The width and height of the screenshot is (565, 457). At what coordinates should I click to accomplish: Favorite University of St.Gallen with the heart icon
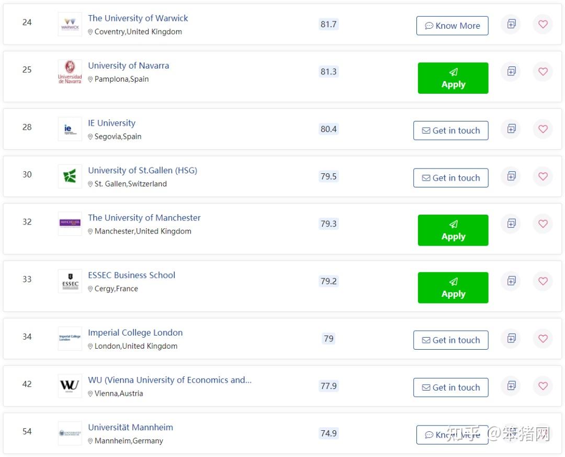[x=543, y=176]
